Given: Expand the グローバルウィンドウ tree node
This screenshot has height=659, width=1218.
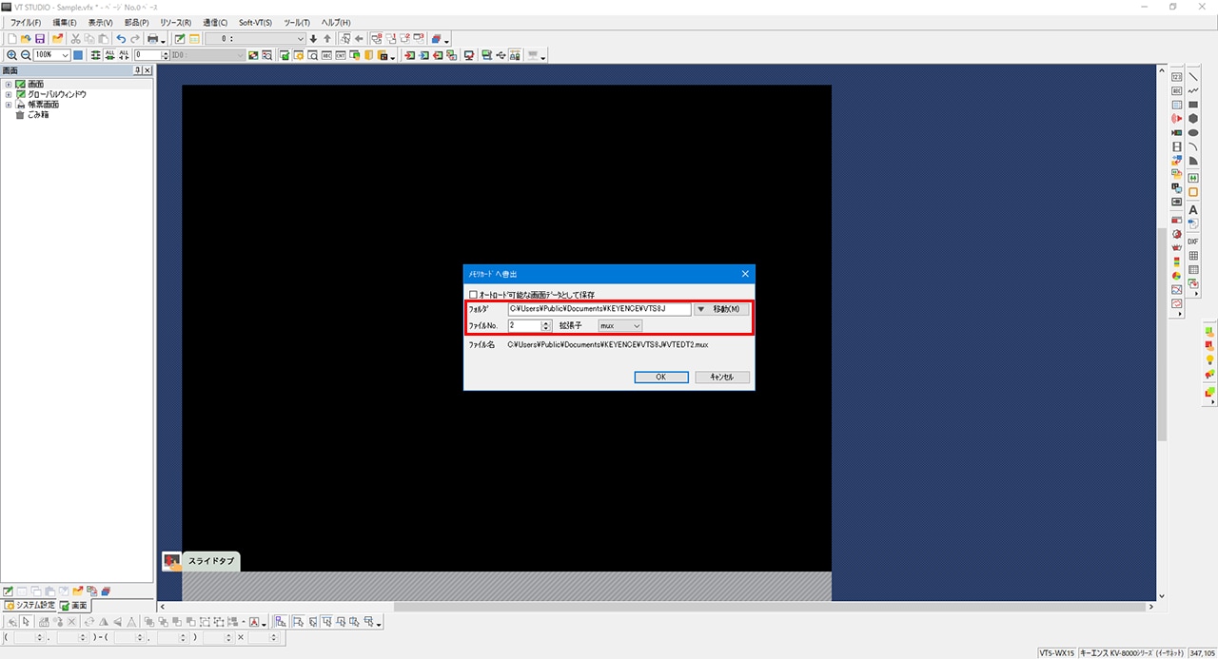Looking at the screenshot, I should [x=9, y=94].
